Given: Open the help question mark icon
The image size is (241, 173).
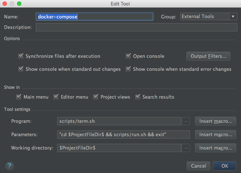Looking at the screenshot, I should click(9, 166).
